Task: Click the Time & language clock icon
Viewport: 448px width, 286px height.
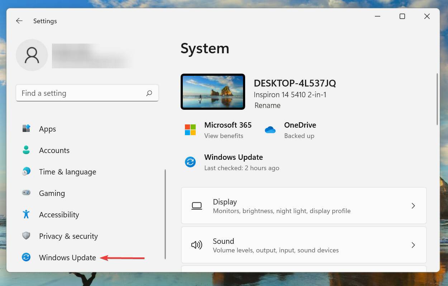Action: [26, 172]
